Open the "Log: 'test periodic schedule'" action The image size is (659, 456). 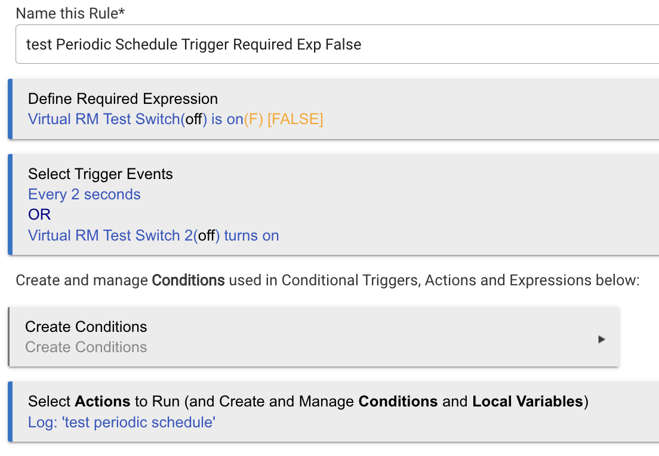[x=121, y=423]
